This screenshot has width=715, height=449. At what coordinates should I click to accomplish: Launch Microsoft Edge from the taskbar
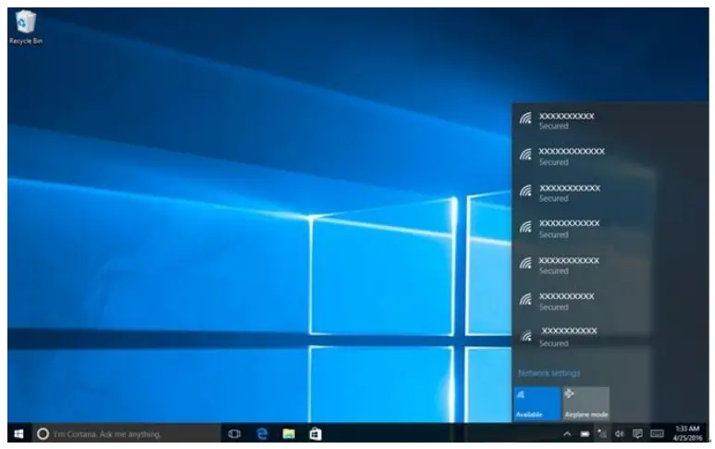coord(262,433)
